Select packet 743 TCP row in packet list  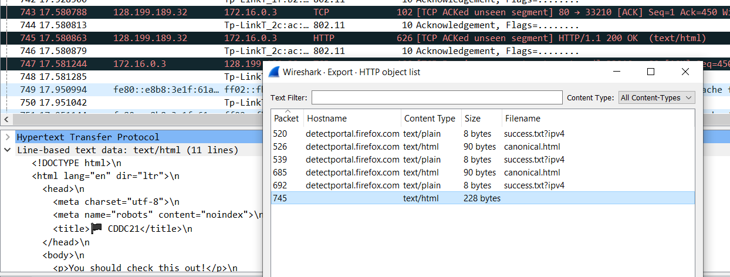[365, 12]
